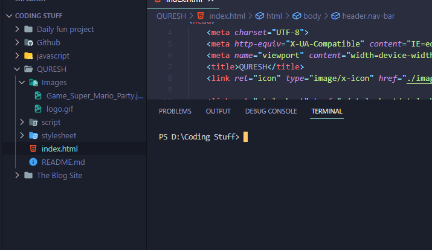Viewport: 432px width, 250px height.
Task: Click The Blog Site folder icon
Action: 28,175
